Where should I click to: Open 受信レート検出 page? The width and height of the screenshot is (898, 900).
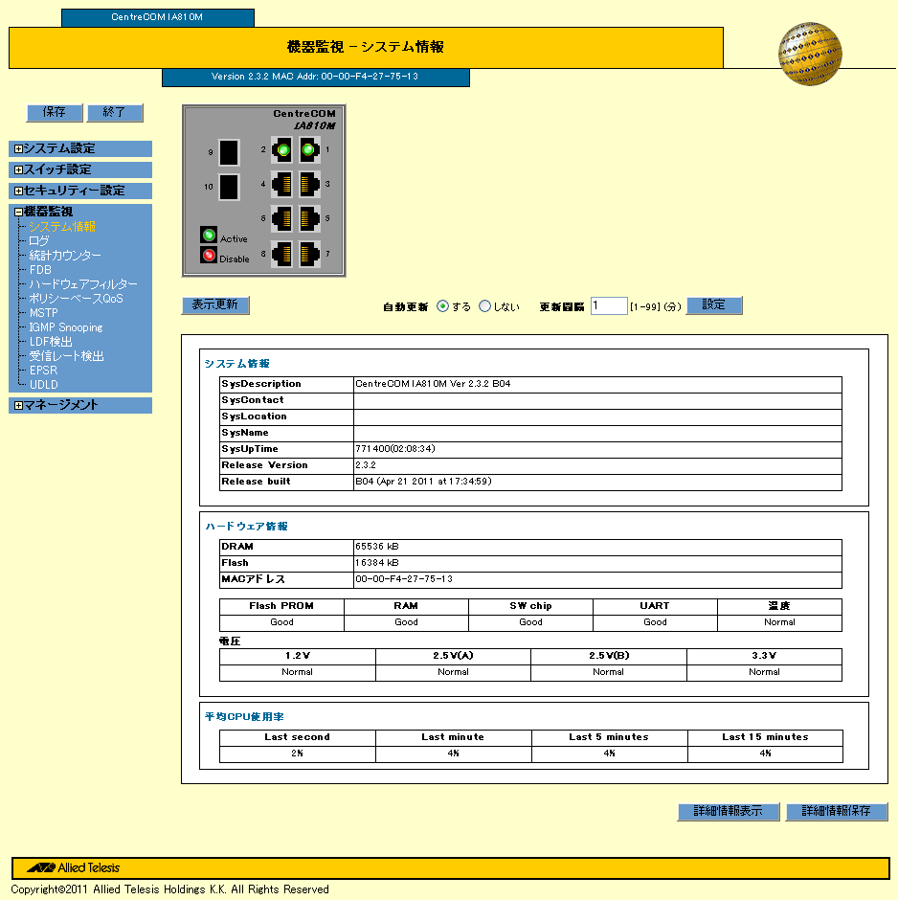pyautogui.click(x=67, y=356)
